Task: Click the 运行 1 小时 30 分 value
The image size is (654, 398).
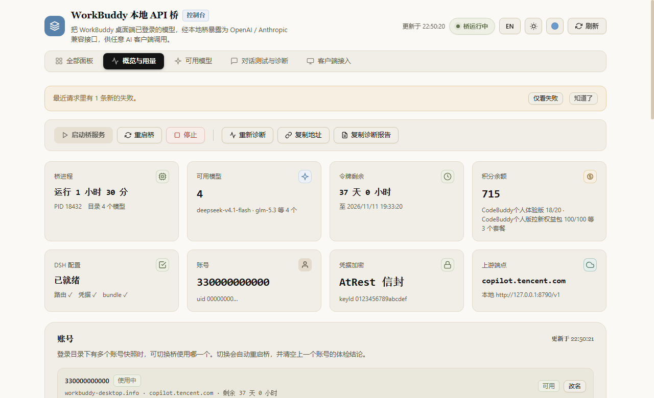Action: [x=91, y=192]
